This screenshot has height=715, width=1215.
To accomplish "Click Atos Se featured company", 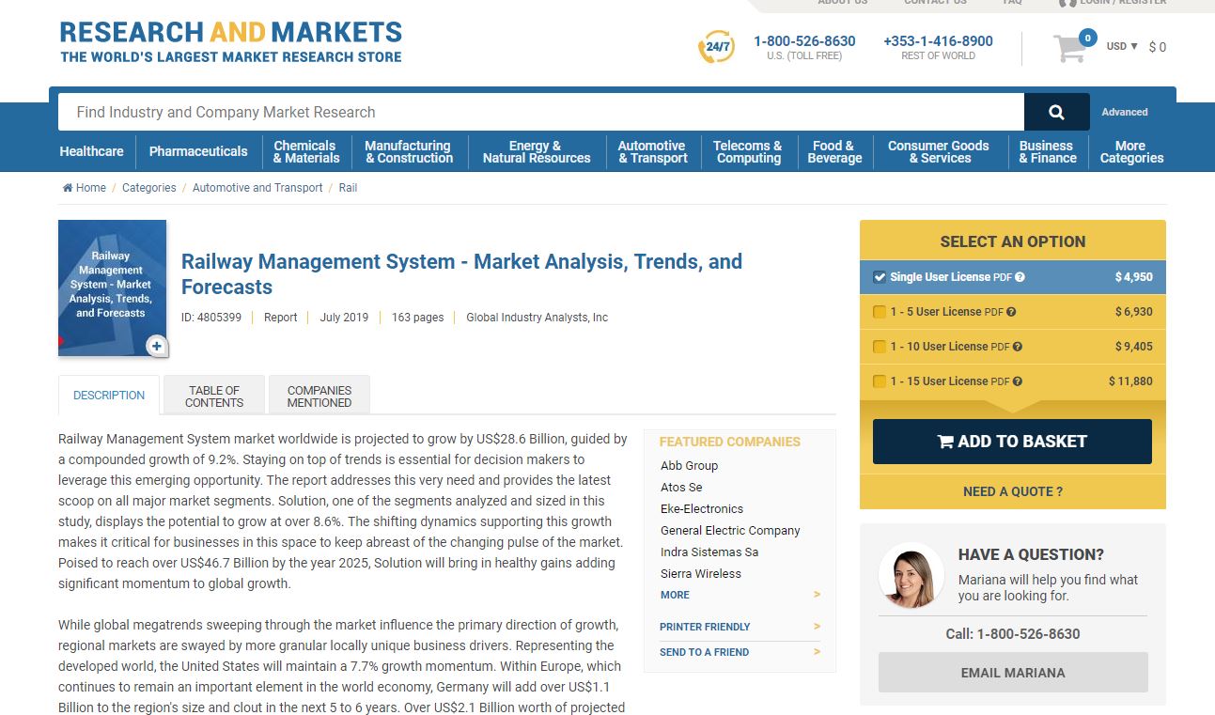I will click(681, 488).
